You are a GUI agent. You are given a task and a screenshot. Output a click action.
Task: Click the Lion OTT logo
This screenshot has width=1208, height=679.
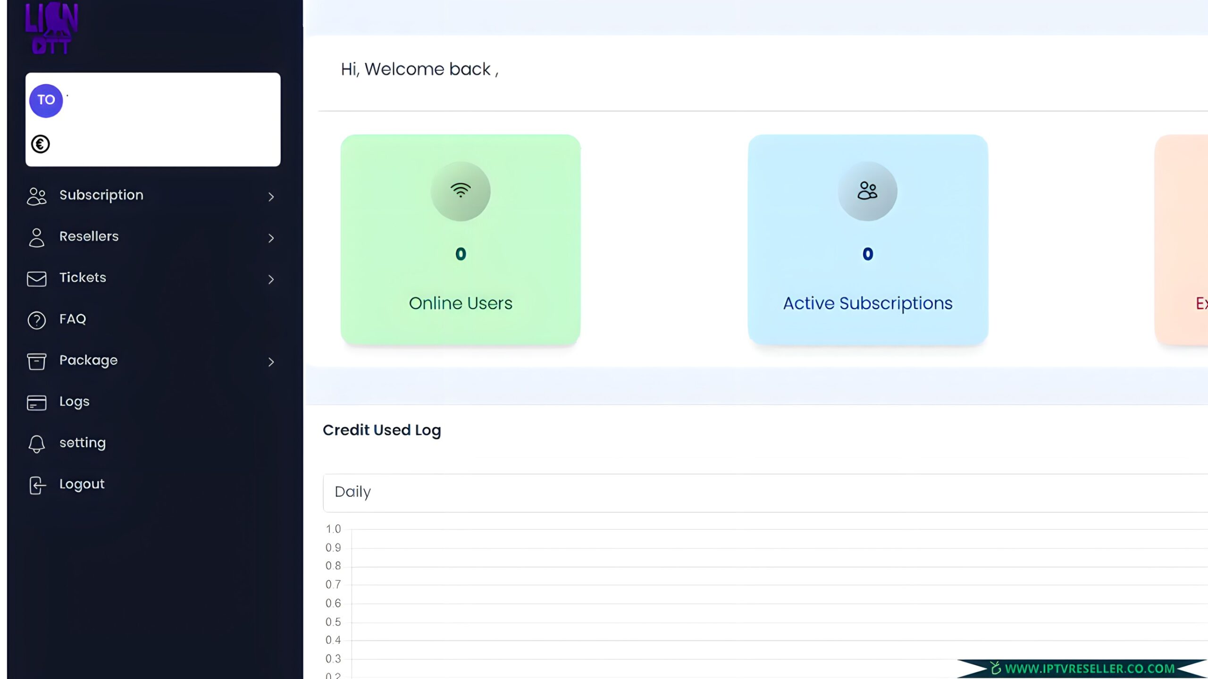click(x=51, y=27)
